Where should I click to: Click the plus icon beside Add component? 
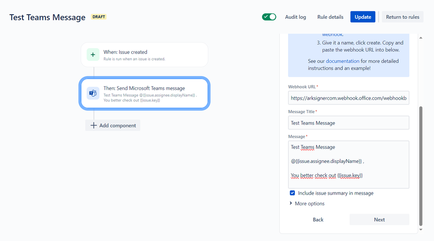pyautogui.click(x=93, y=125)
